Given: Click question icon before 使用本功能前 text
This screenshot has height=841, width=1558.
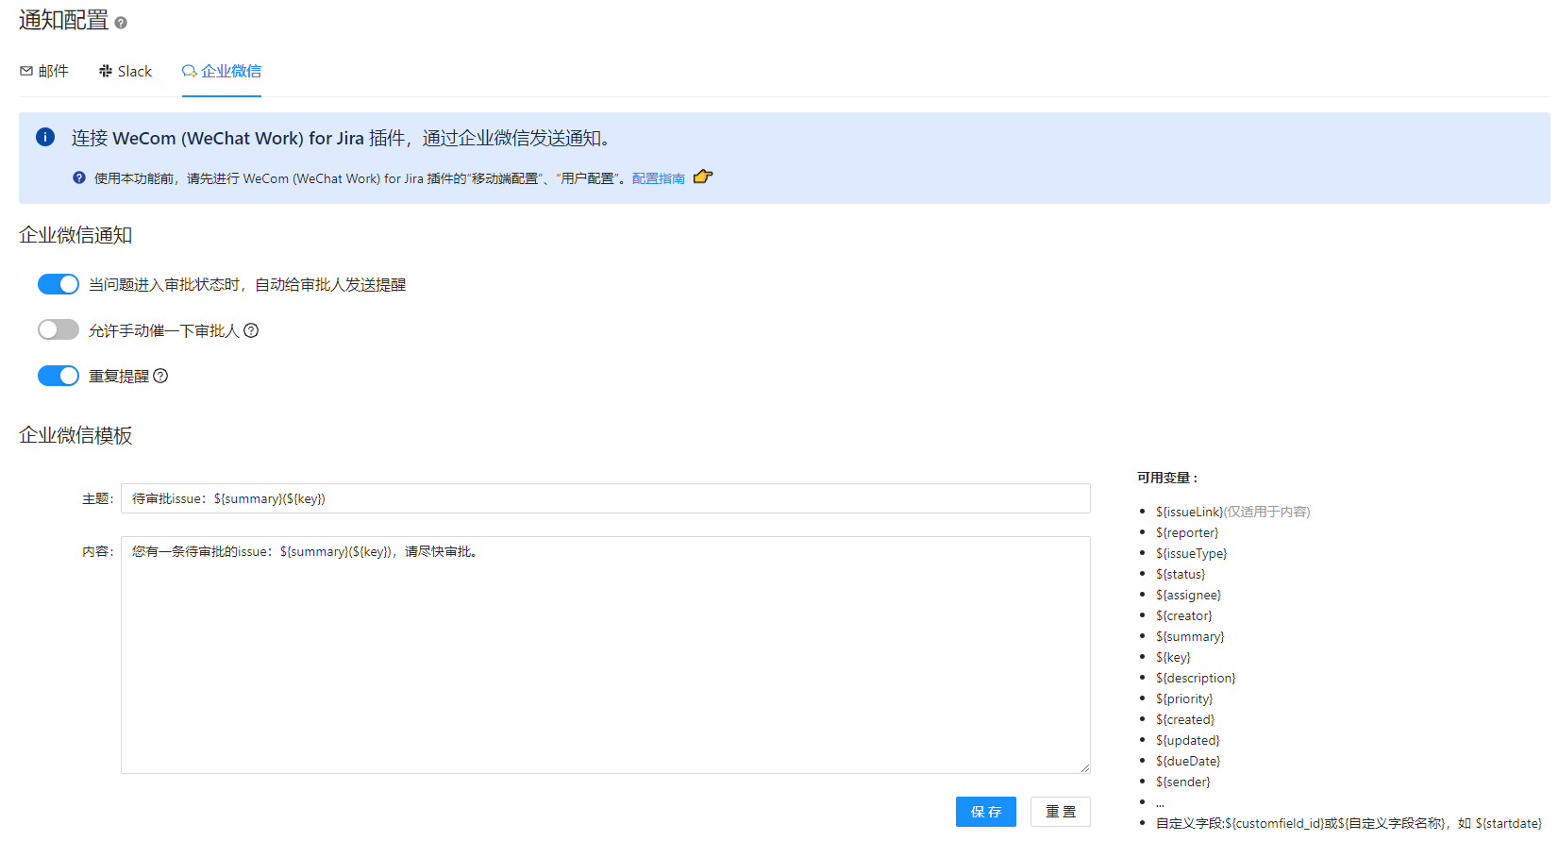Looking at the screenshot, I should pos(79,177).
